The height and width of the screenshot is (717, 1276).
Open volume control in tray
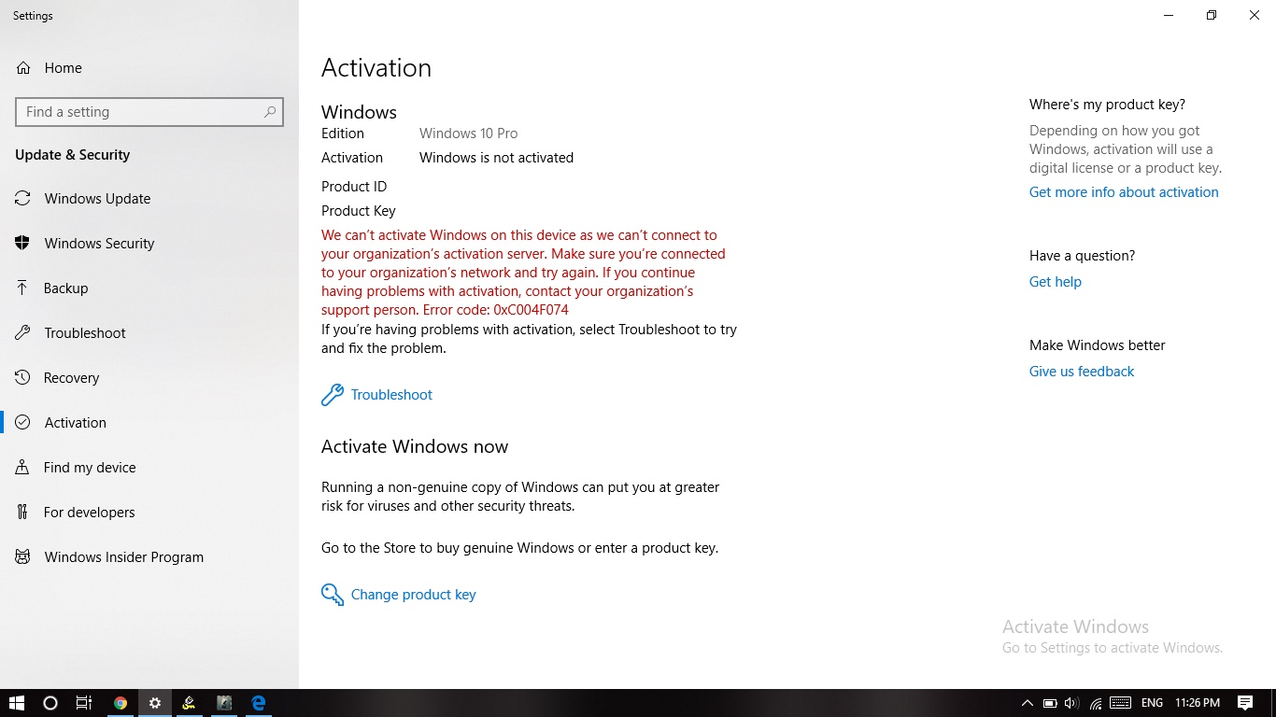(x=1071, y=703)
